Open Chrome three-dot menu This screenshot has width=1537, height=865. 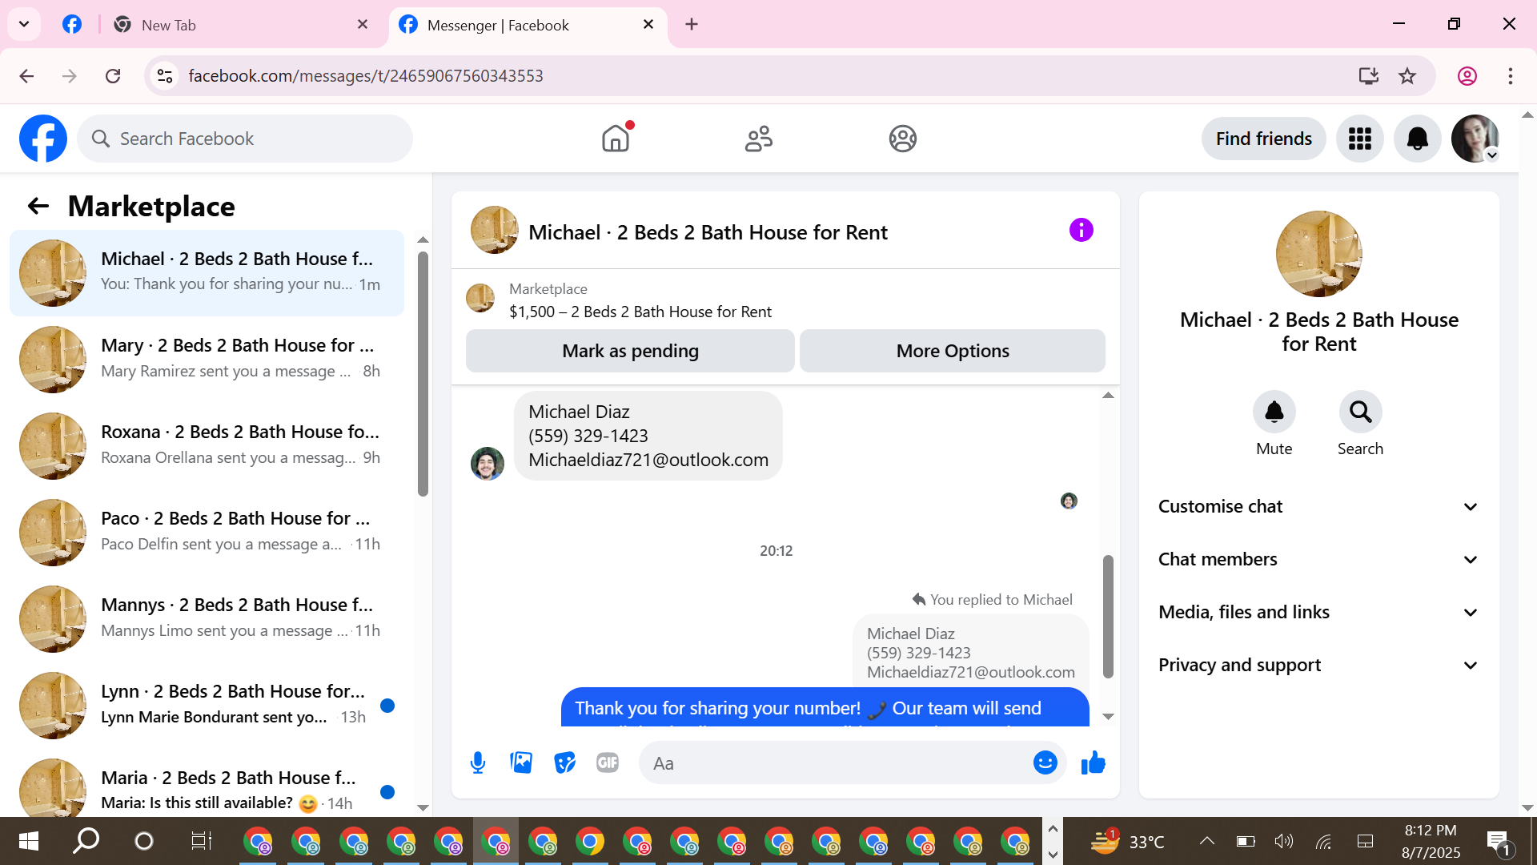[1511, 76]
